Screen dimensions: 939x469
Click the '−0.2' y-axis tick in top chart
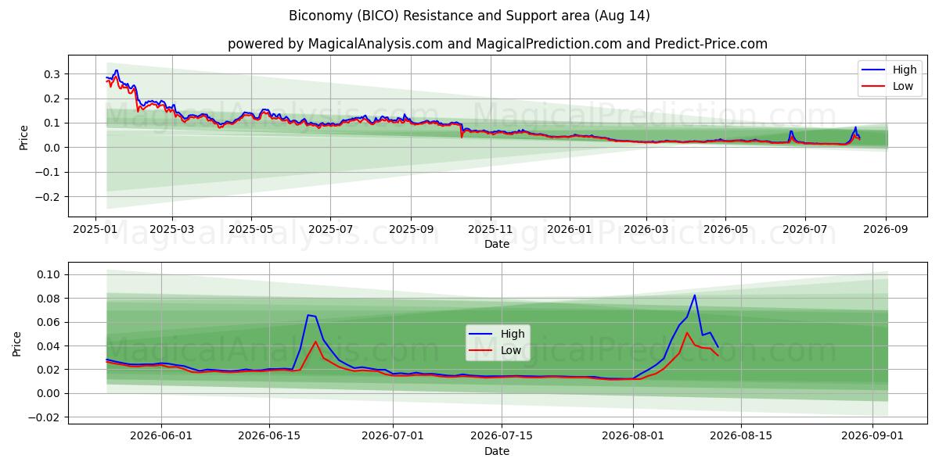click(49, 197)
